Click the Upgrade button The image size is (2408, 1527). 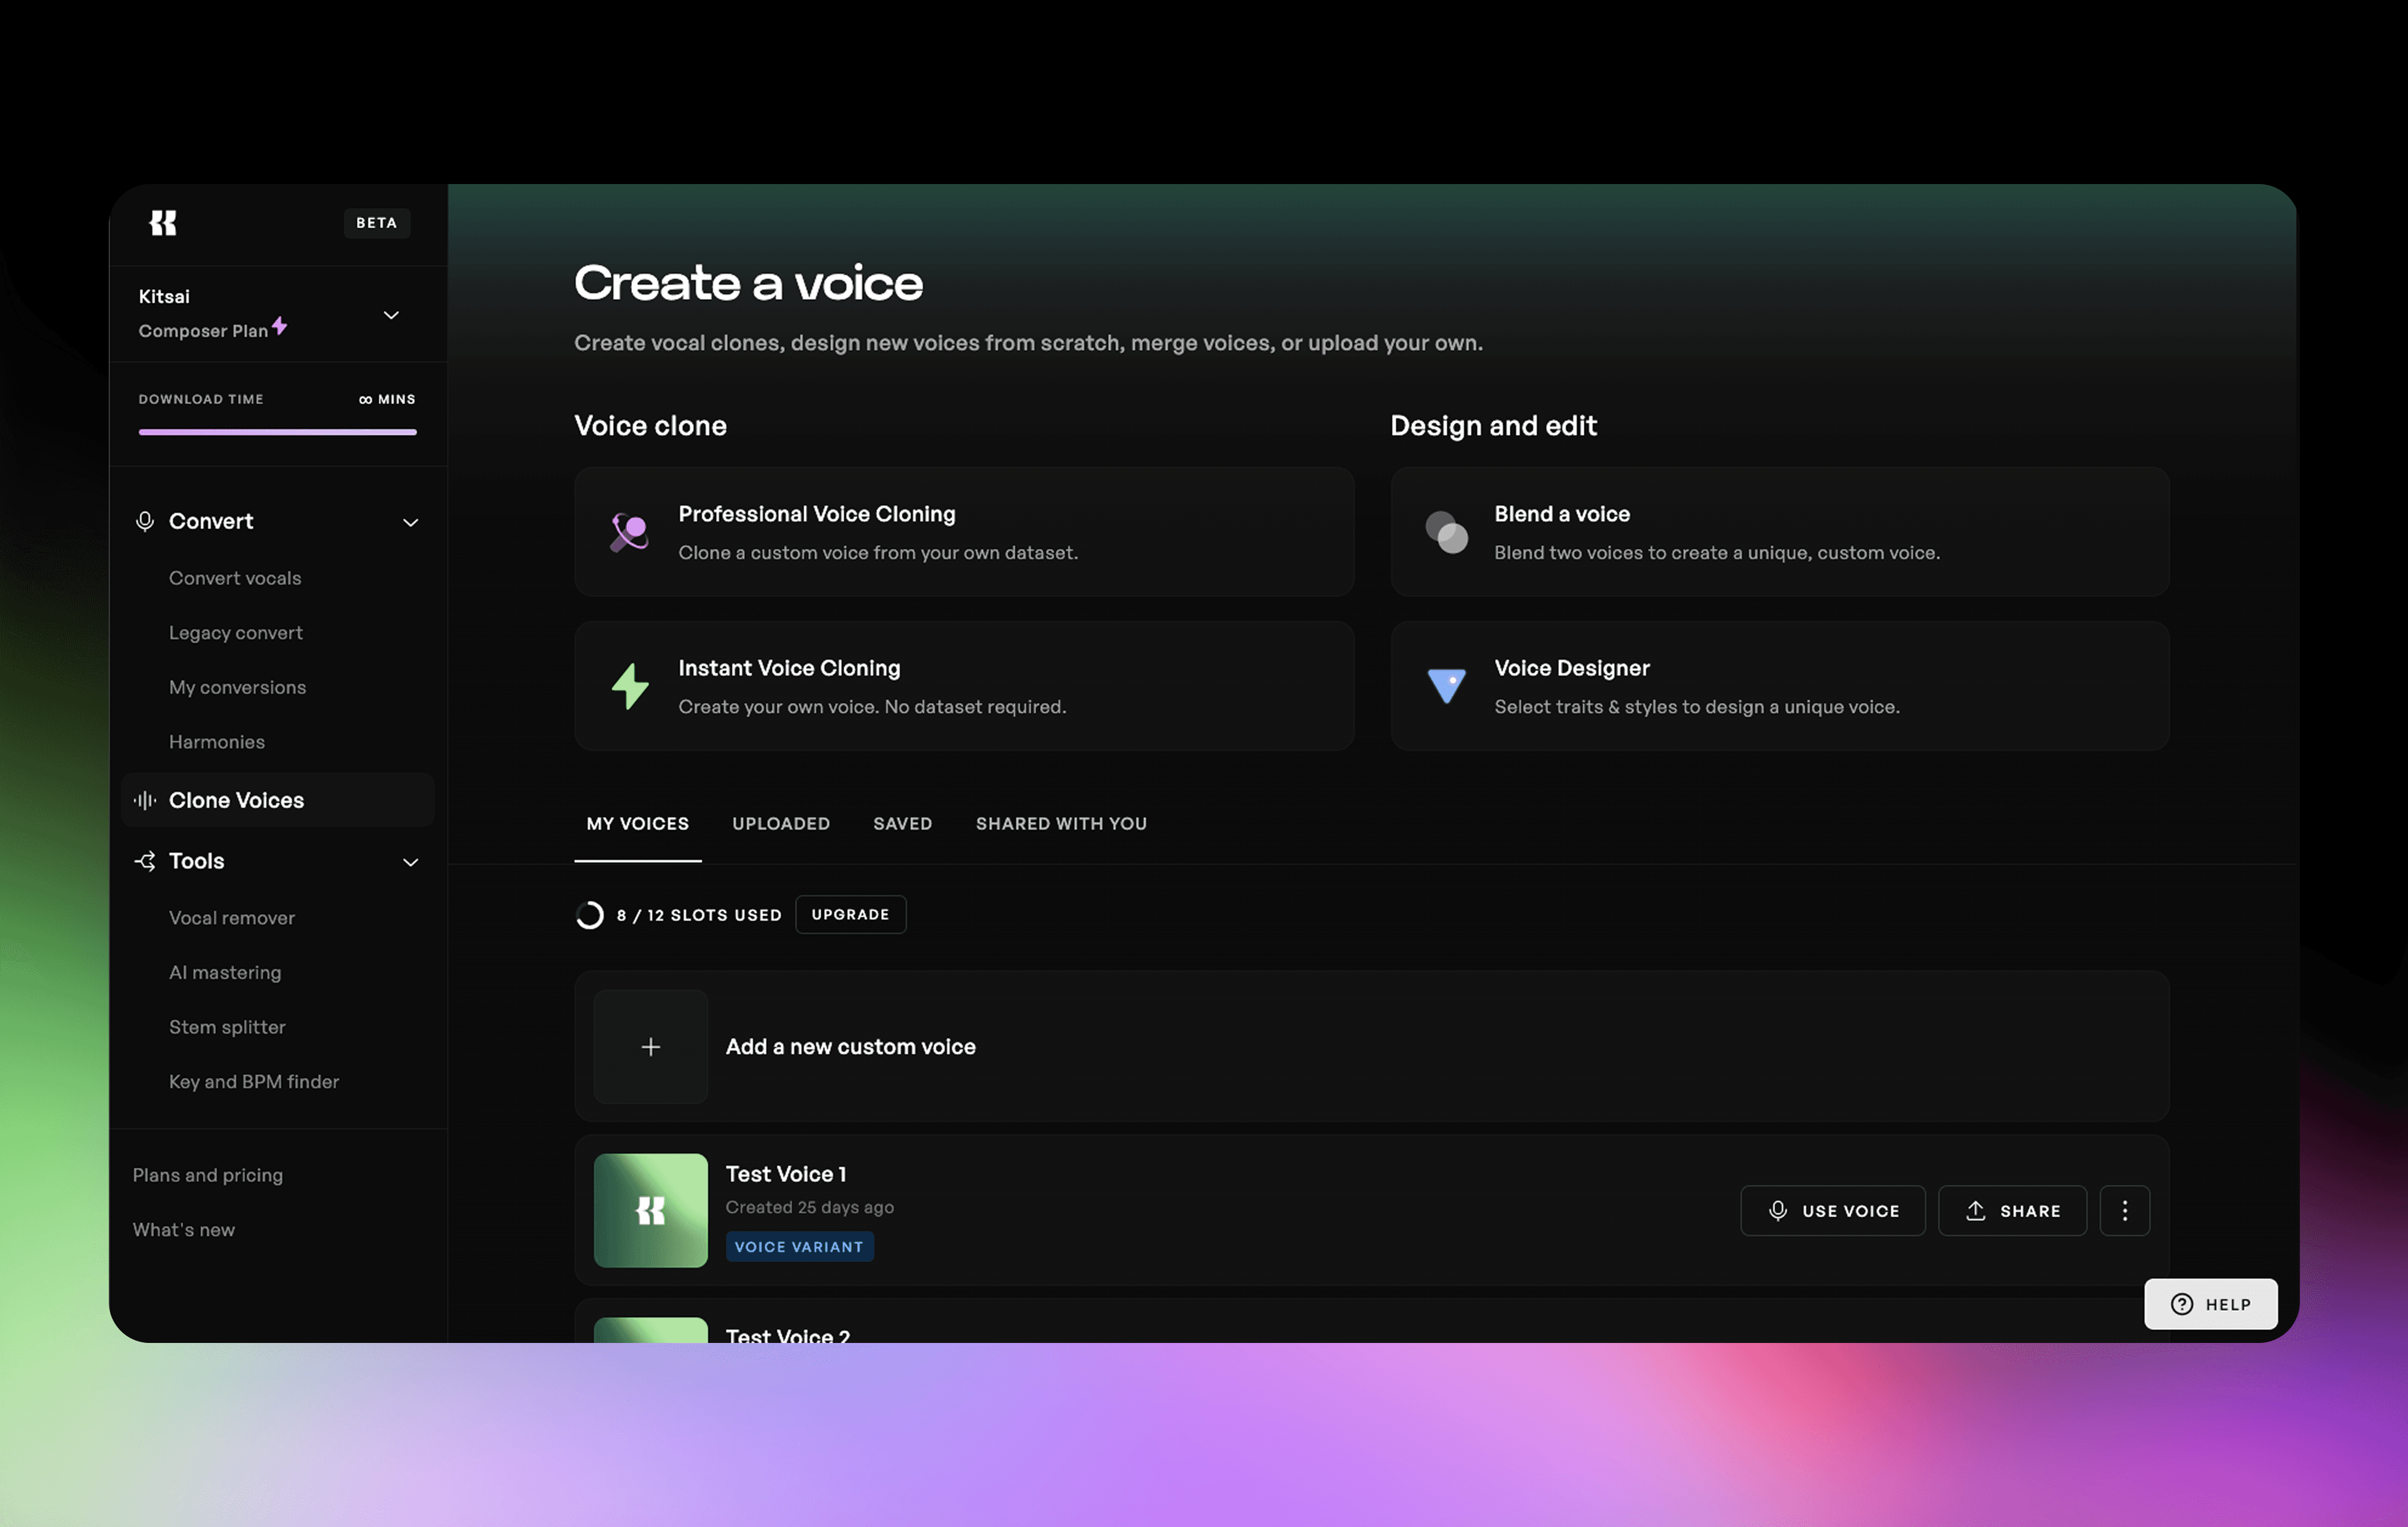pos(851,914)
